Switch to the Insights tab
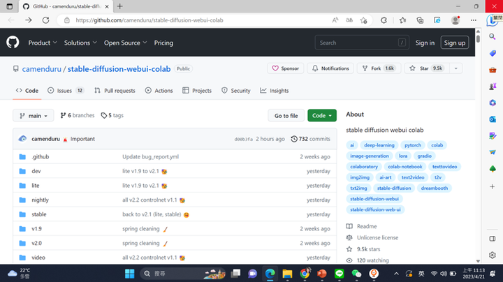503x282 pixels. [275, 91]
